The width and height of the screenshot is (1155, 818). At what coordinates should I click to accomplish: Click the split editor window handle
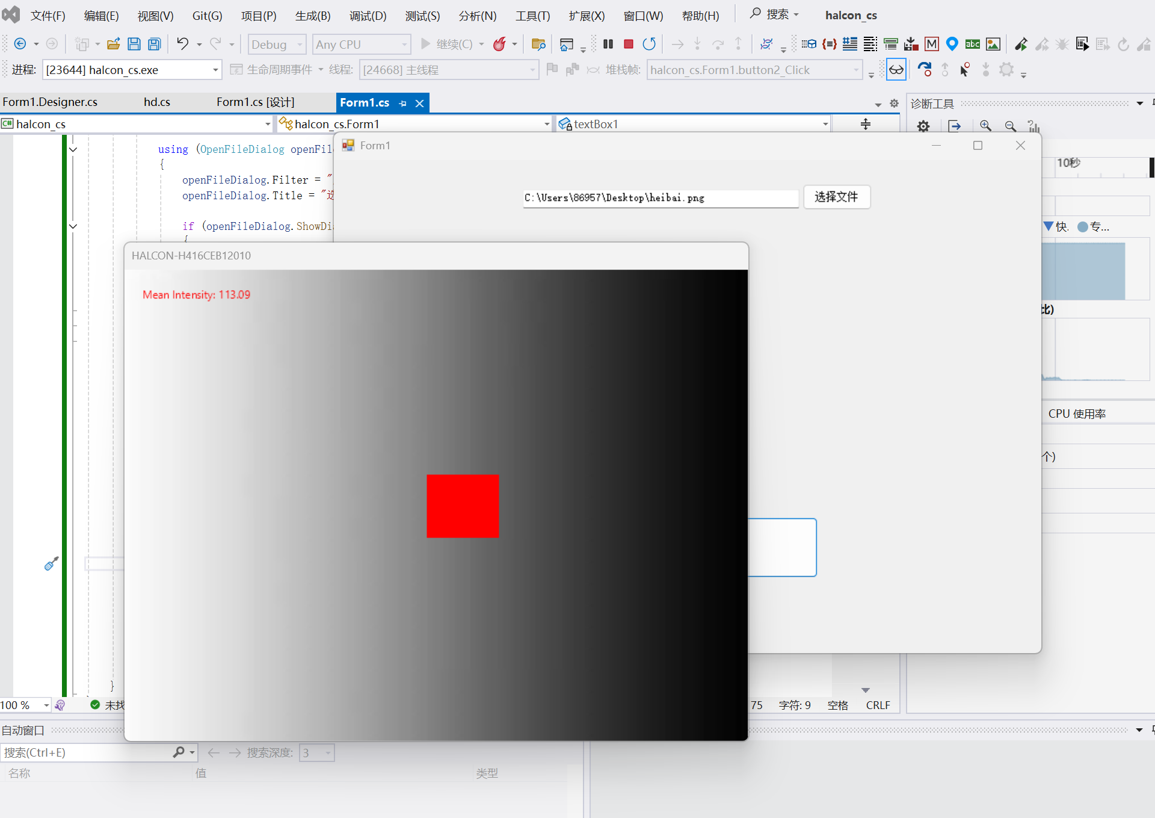866,124
